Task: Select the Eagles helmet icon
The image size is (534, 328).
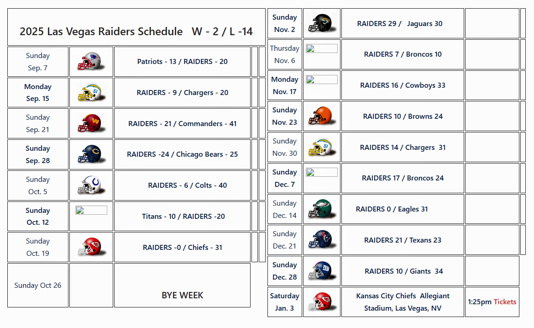Action: [x=321, y=209]
